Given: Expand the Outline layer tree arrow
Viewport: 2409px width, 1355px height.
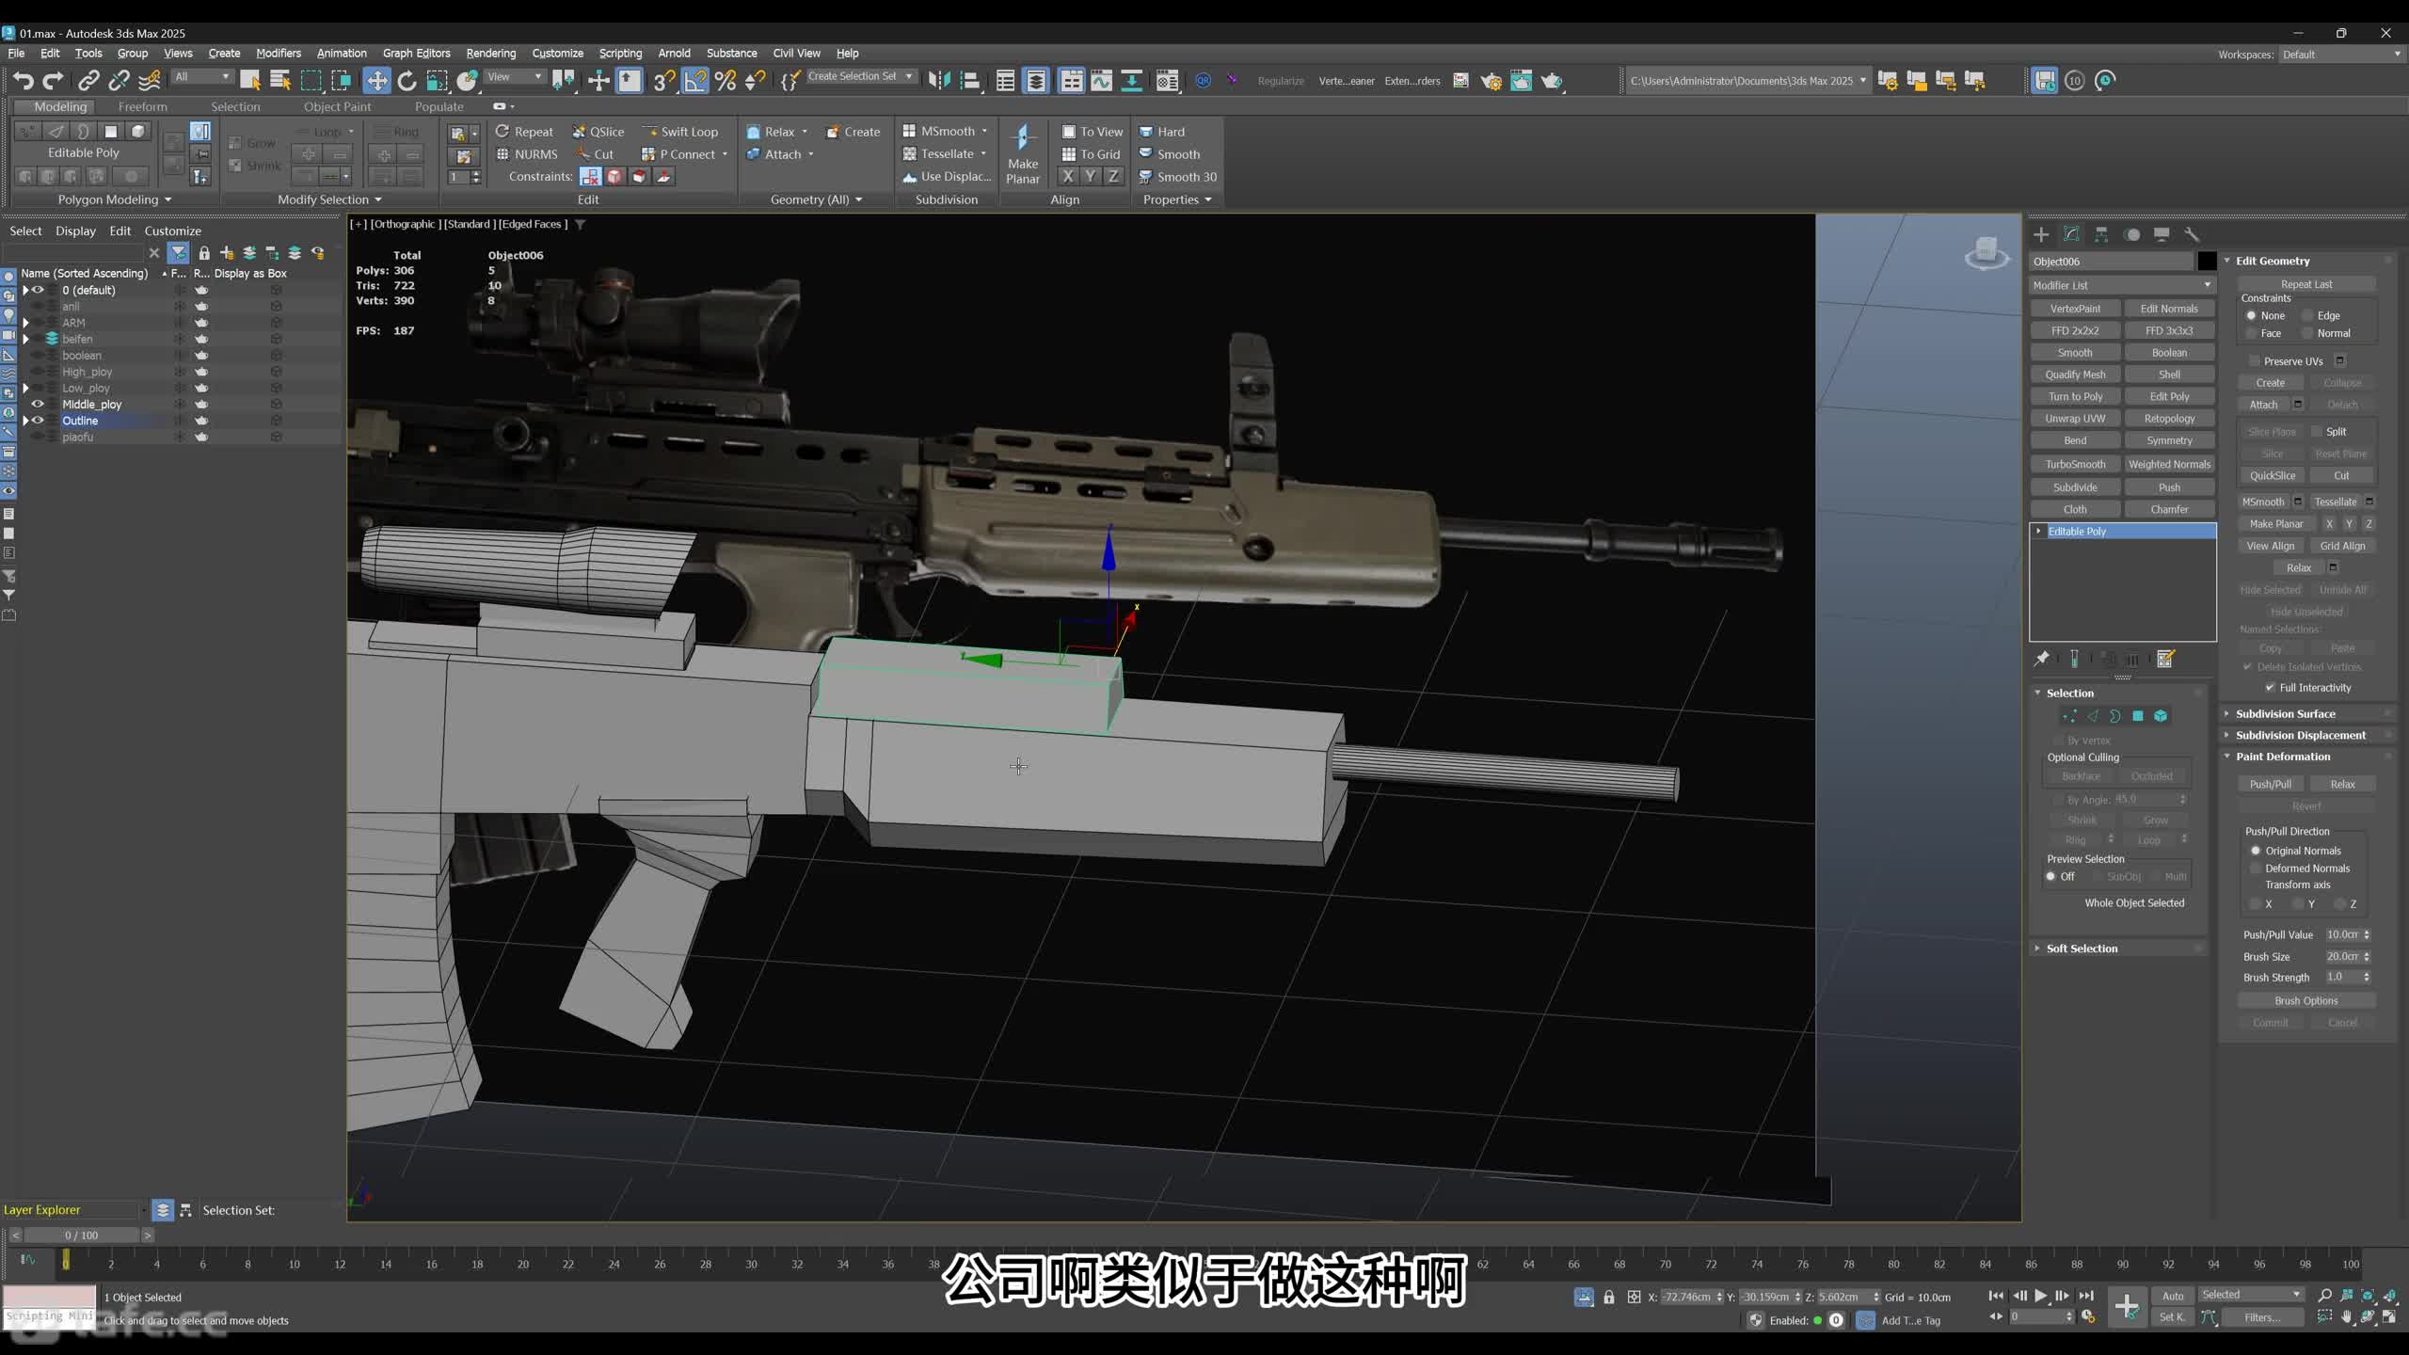Looking at the screenshot, I should [25, 421].
